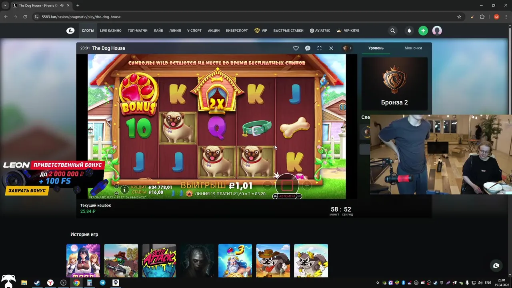
Task: Close The Dog House game window
Action: click(331, 48)
